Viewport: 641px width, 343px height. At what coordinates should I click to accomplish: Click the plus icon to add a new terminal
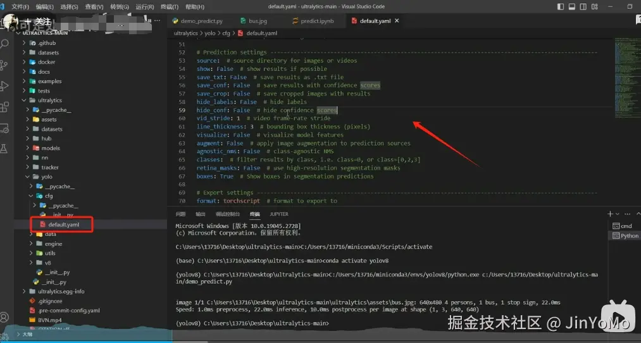pyautogui.click(x=610, y=214)
